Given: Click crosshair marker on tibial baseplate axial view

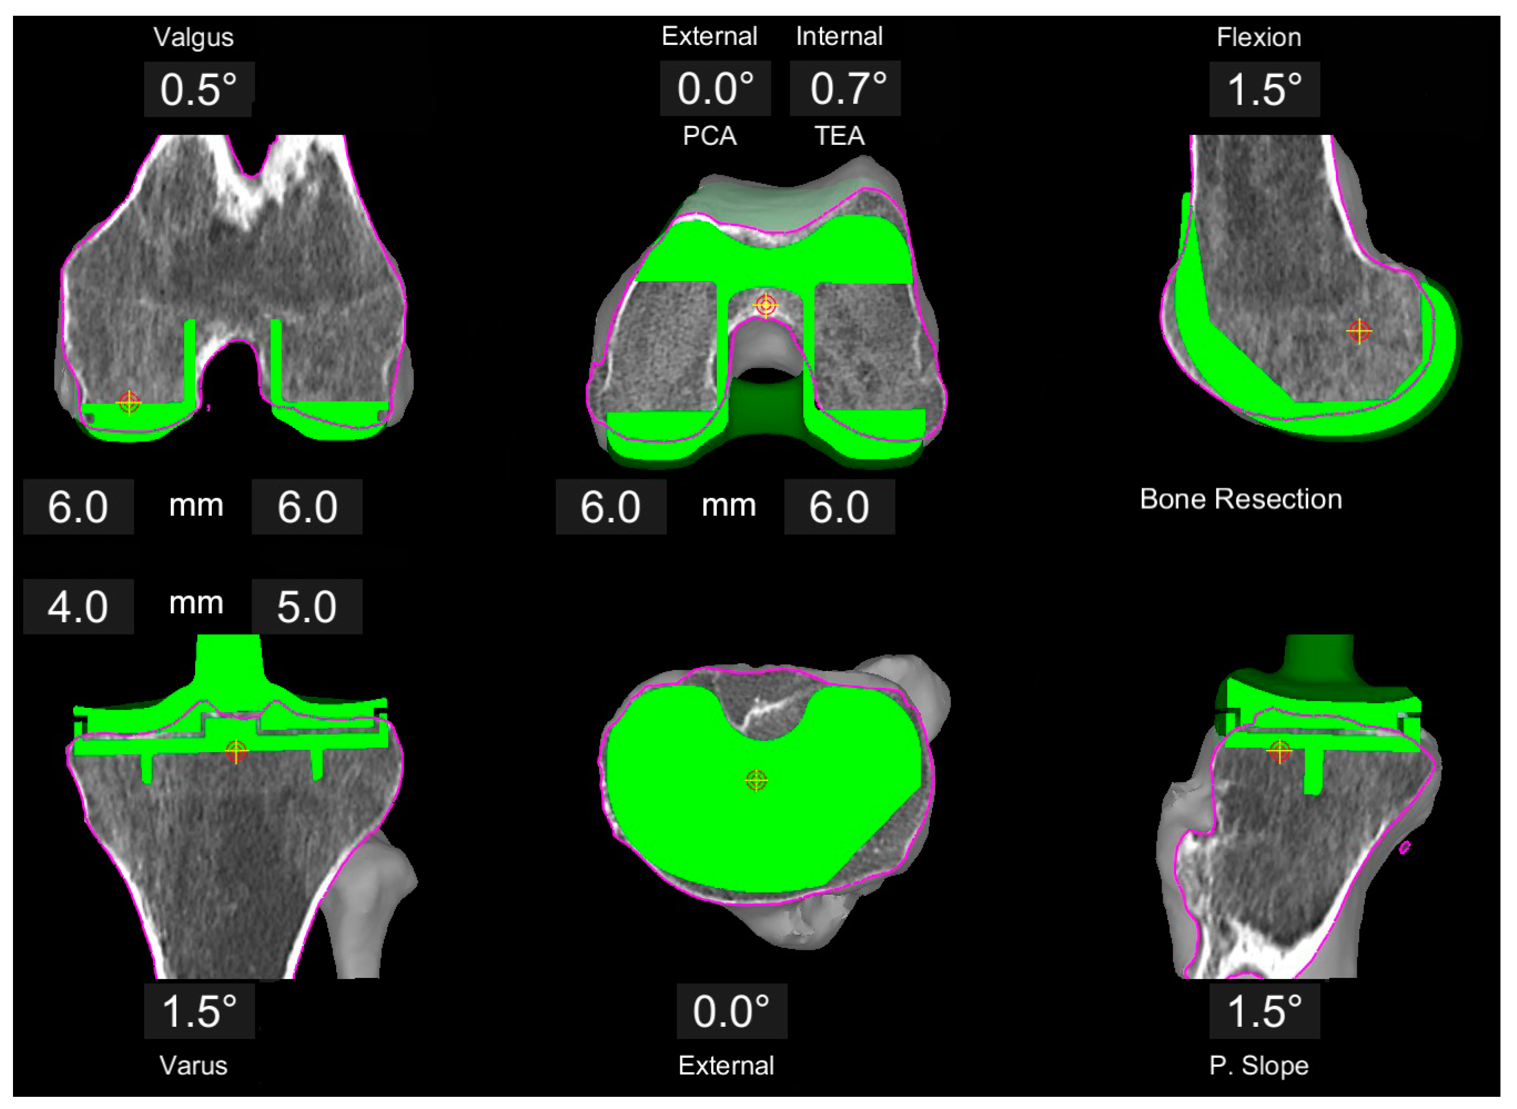Looking at the screenshot, I should coord(756,780).
